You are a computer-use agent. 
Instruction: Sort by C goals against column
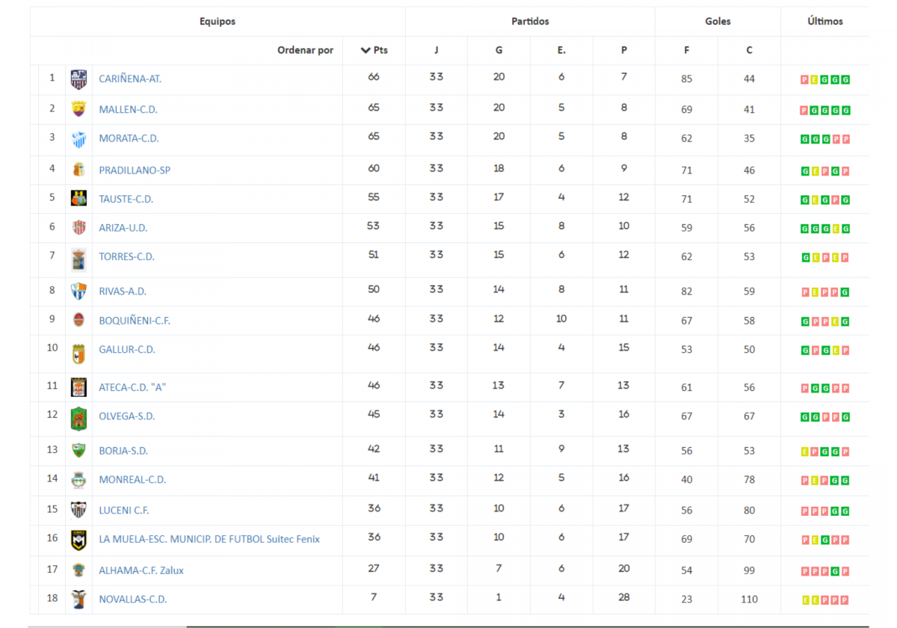point(749,50)
